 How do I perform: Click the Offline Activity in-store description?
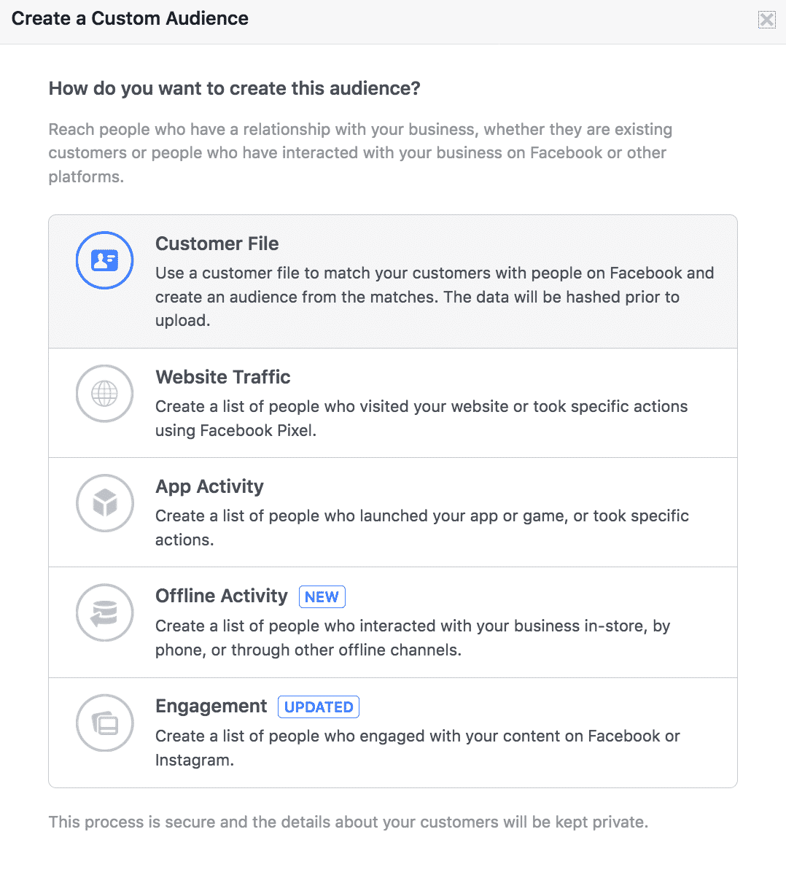413,638
